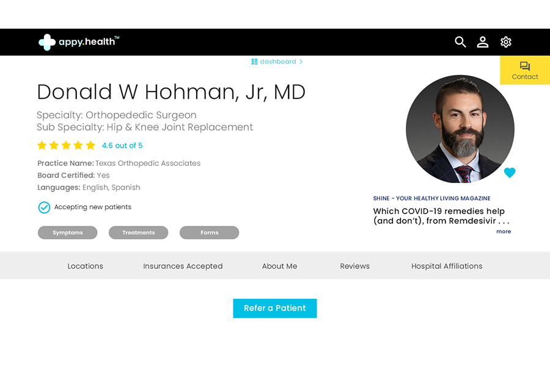Open search with the magnifier icon

[x=460, y=42]
